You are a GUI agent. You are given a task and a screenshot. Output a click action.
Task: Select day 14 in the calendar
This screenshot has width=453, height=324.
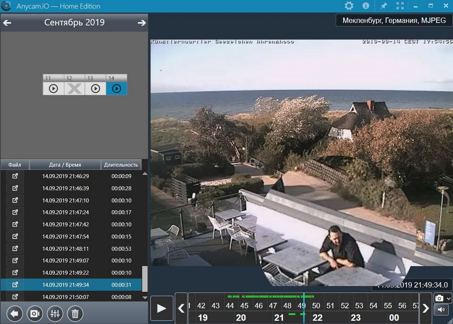[116, 89]
